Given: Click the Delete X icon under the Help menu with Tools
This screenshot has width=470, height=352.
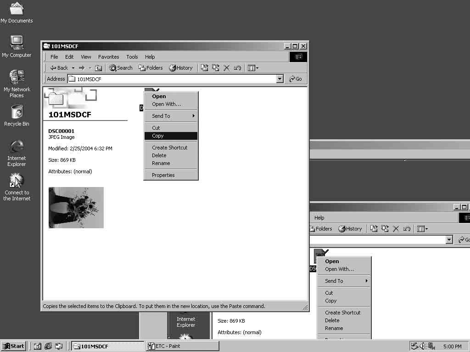Looking at the screenshot, I should 227,68.
